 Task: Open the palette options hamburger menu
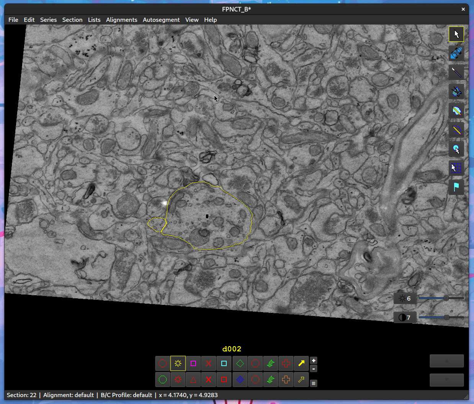[314, 383]
